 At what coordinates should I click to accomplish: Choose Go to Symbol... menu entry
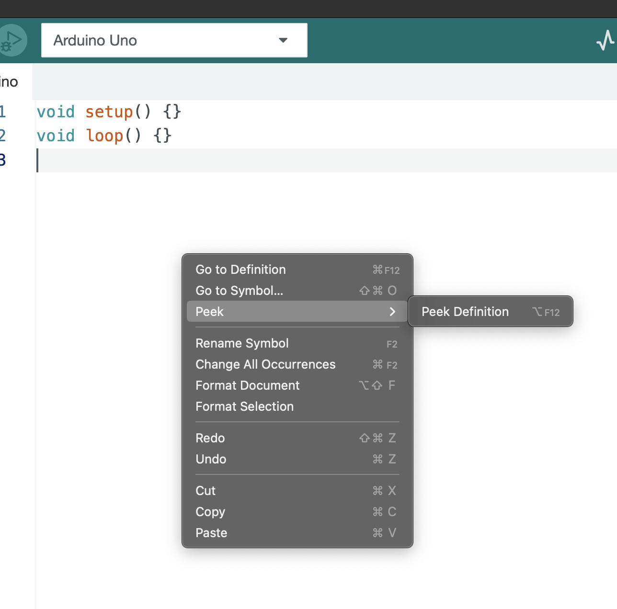[297, 291]
